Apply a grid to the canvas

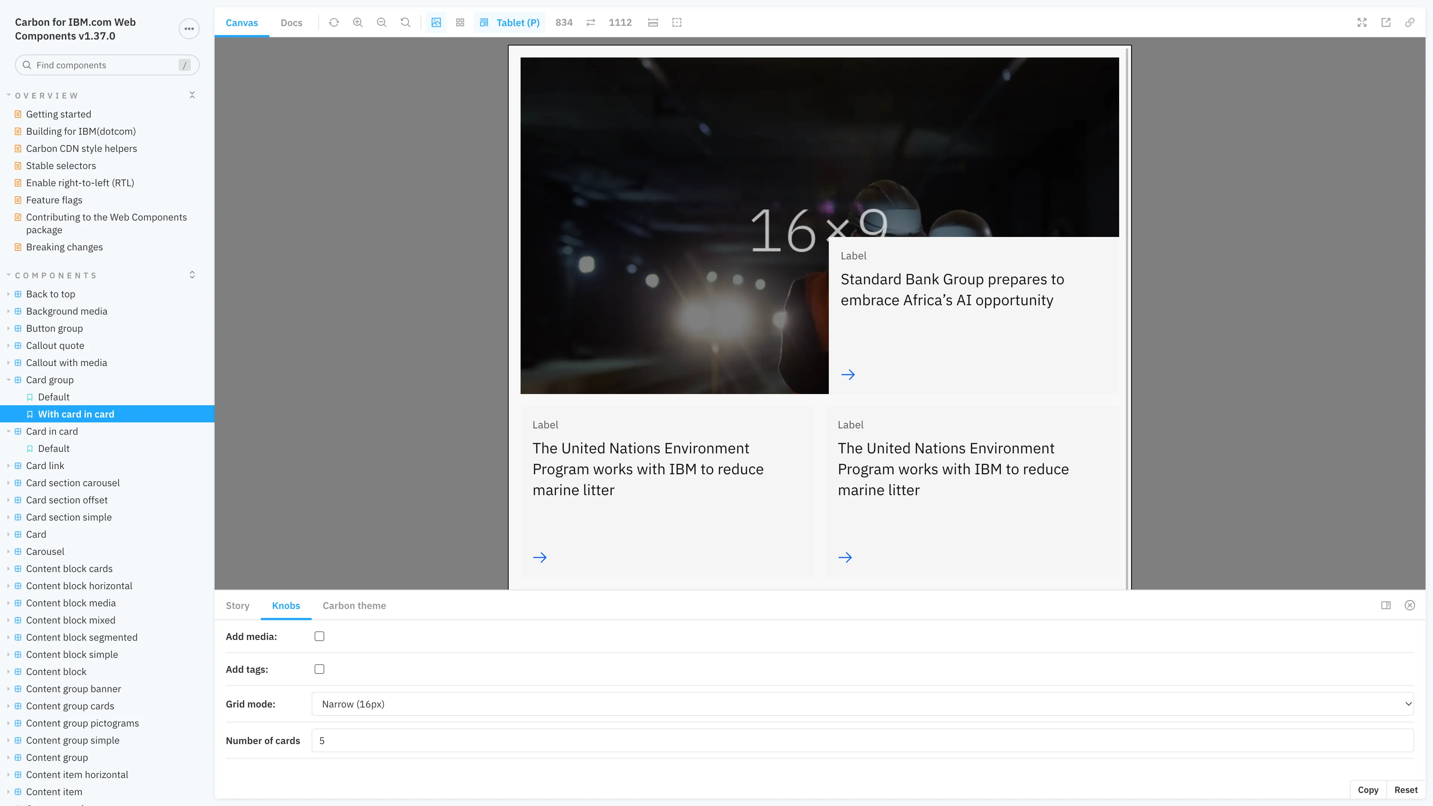pos(459,22)
